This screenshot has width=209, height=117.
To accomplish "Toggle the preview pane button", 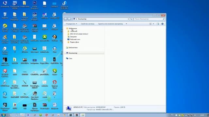I will tap(158, 24).
